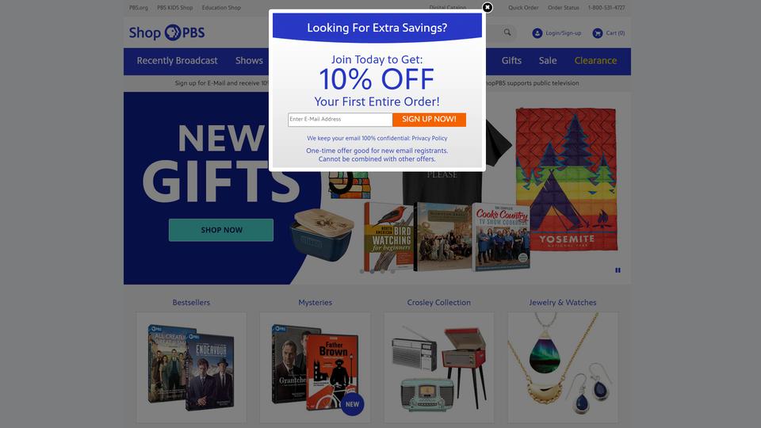Pause the hero banner slideshow

pyautogui.click(x=618, y=270)
